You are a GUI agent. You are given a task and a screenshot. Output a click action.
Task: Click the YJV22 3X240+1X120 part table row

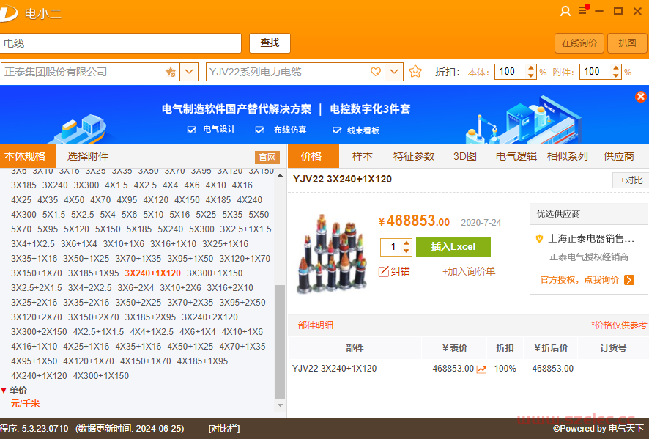tap(469, 369)
